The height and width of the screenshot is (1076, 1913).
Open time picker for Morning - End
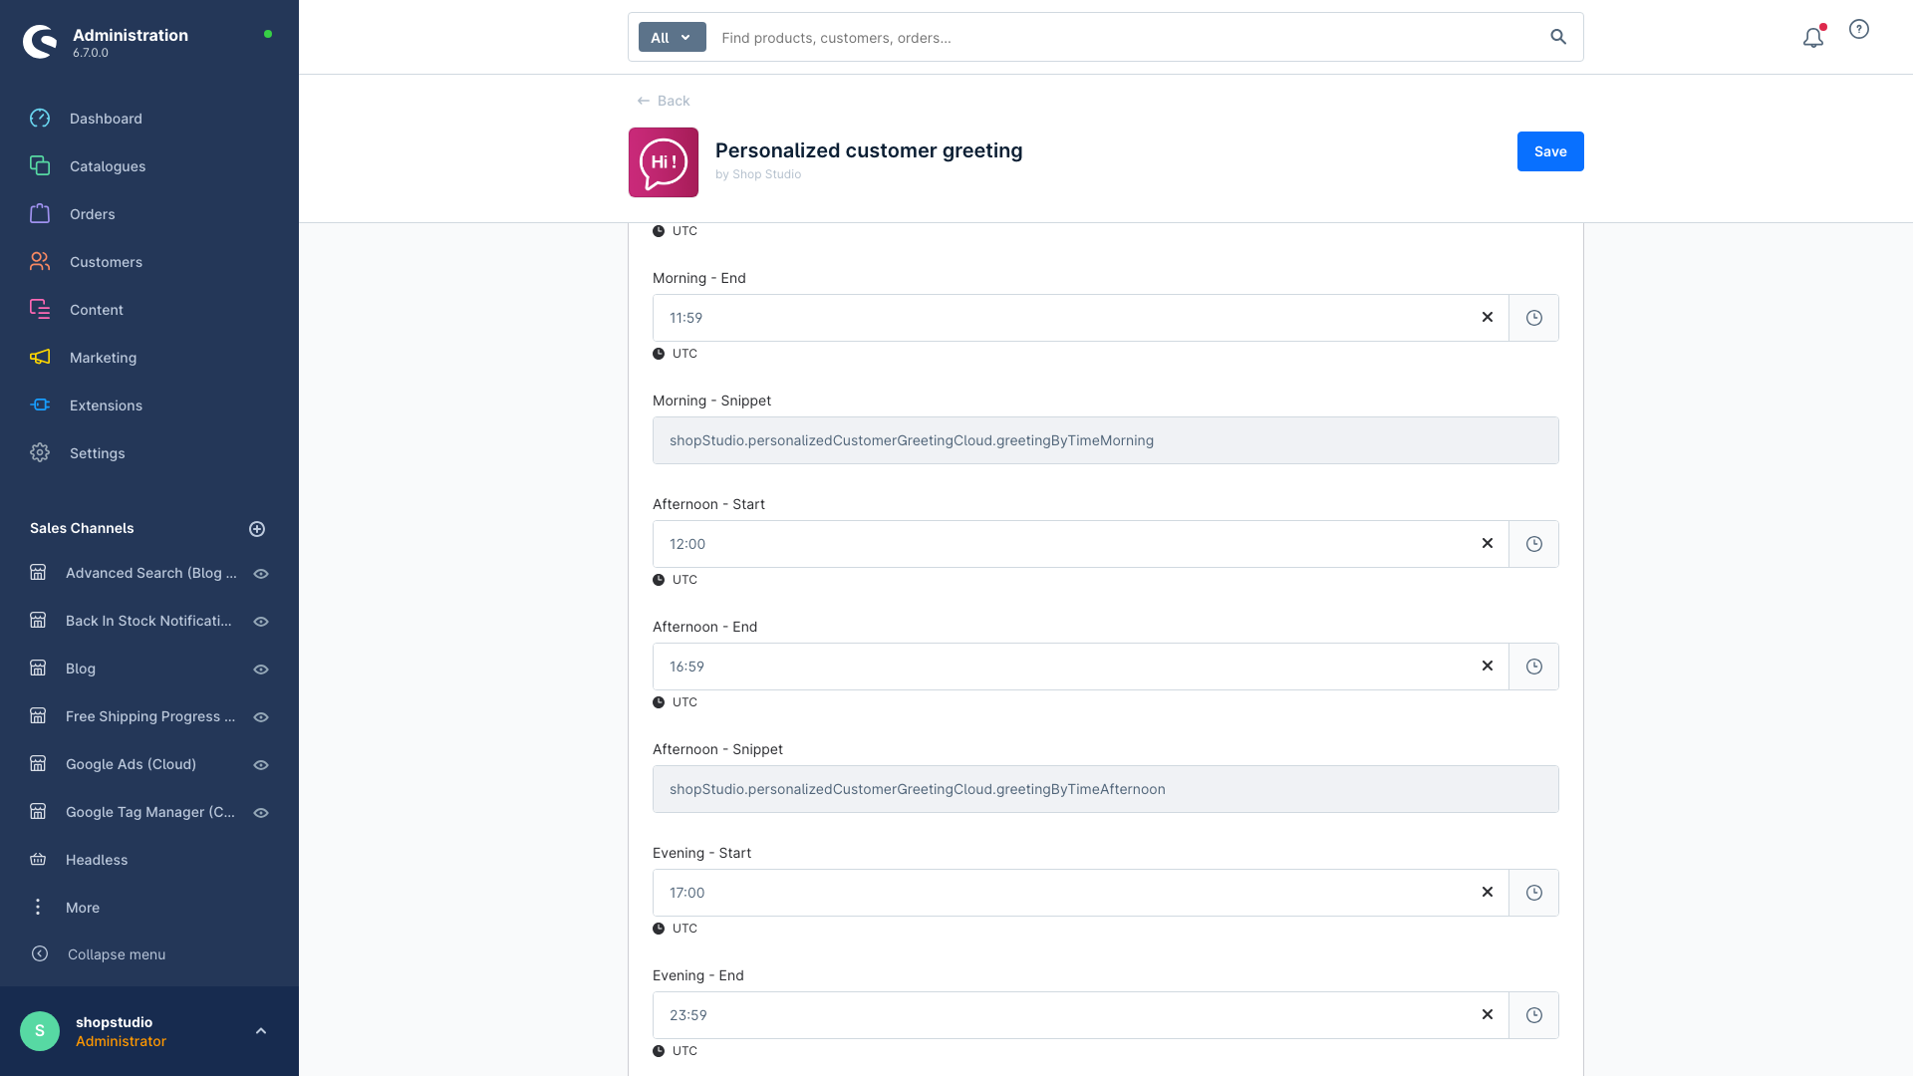[1534, 318]
